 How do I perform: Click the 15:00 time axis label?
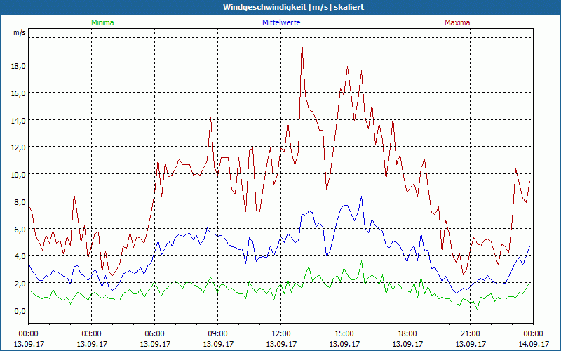(x=344, y=334)
